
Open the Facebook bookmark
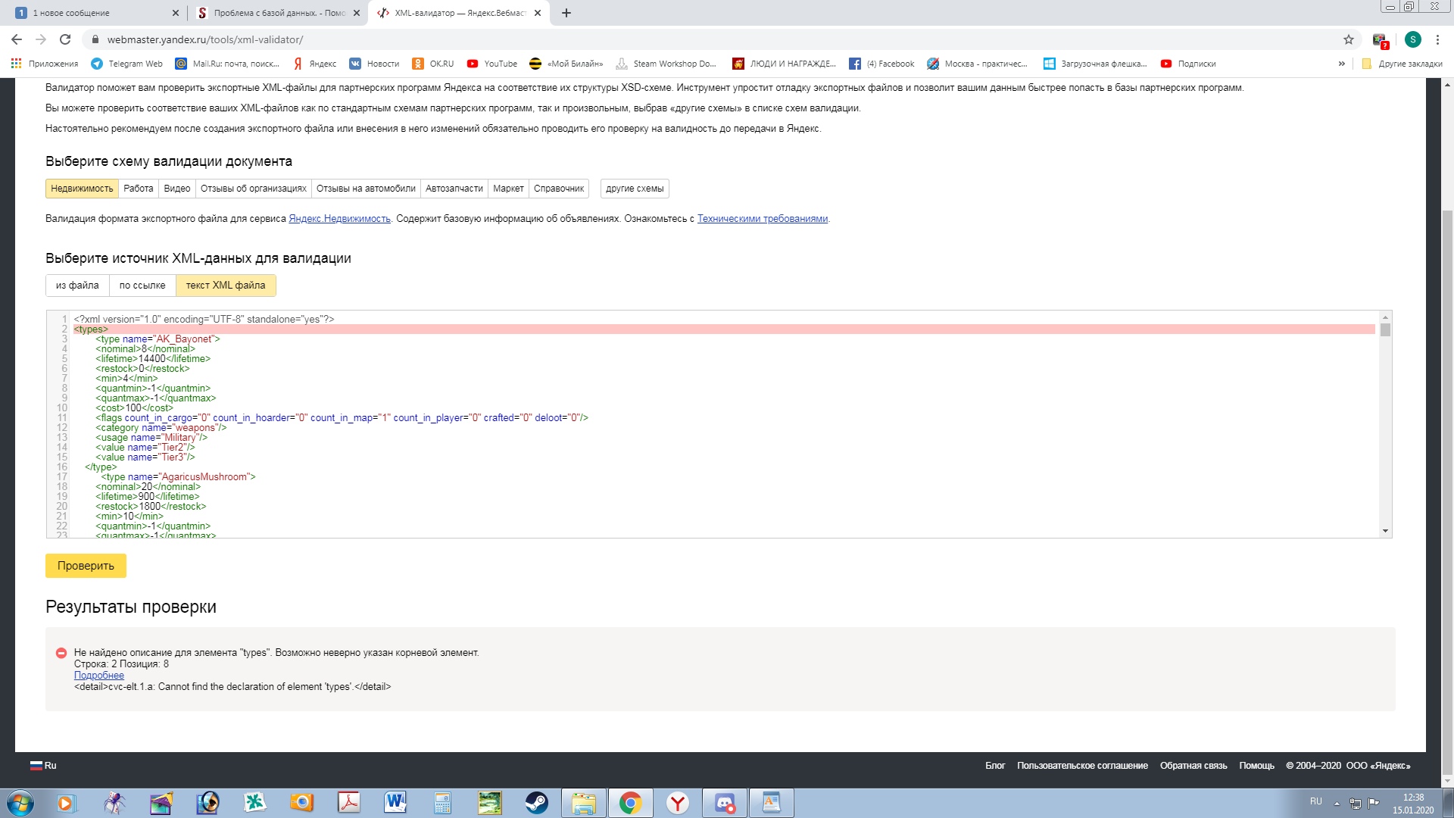[881, 64]
